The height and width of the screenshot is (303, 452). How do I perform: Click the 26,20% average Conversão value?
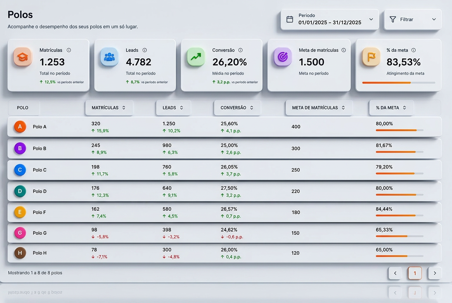click(230, 62)
